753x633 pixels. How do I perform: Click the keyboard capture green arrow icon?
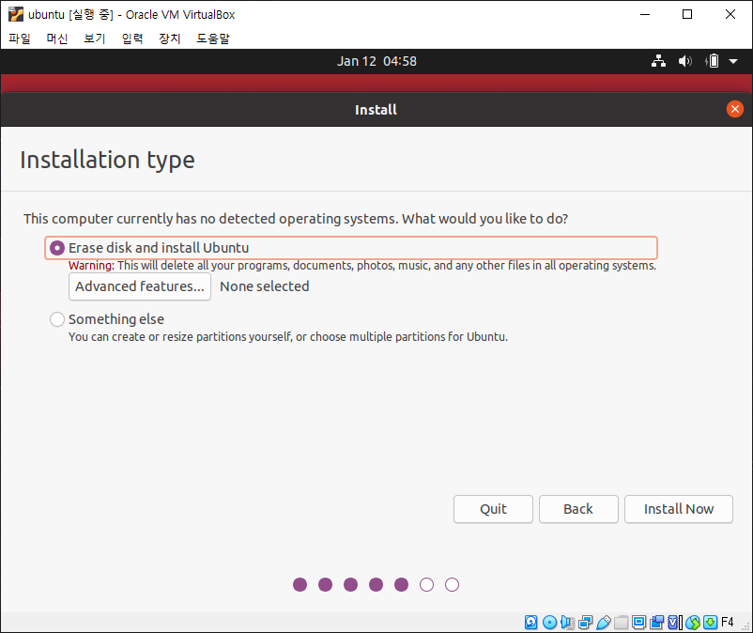pyautogui.click(x=710, y=623)
